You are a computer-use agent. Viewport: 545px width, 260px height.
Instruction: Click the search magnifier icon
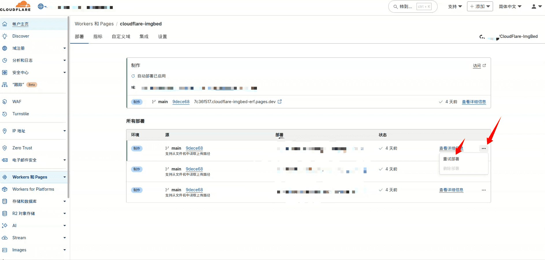(395, 7)
